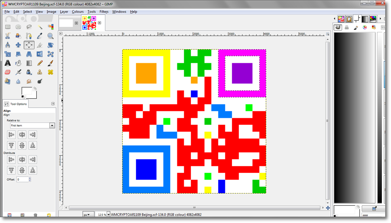
Task: Select the Clone stamp tool
Action: [40, 72]
